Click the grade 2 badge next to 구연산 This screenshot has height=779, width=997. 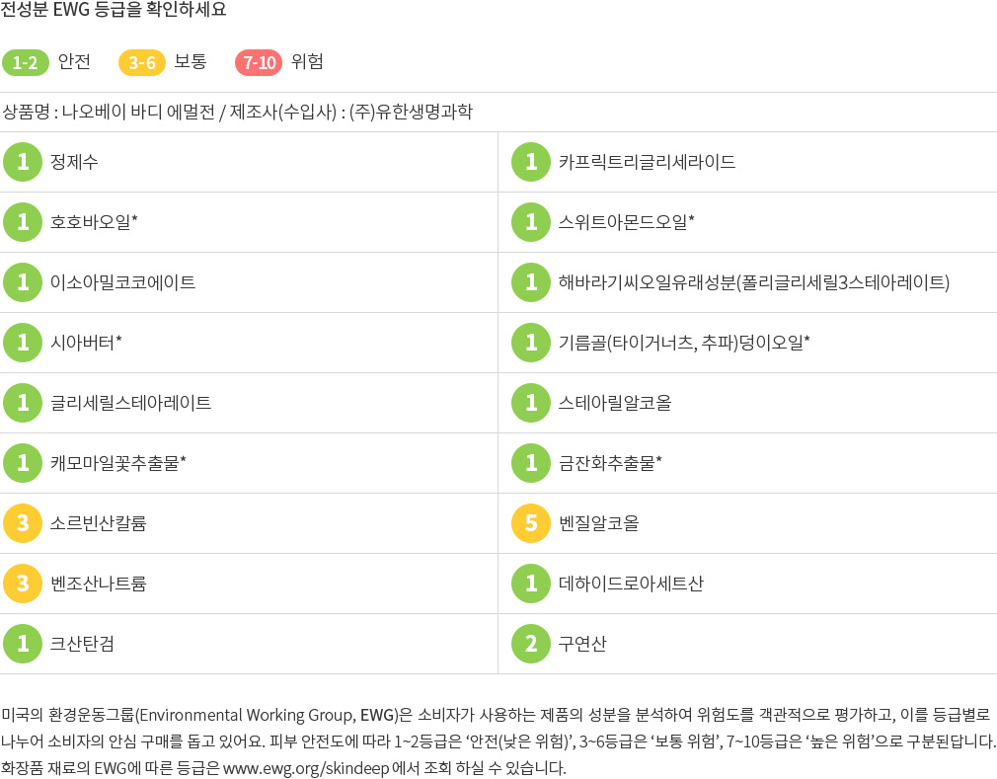(531, 644)
